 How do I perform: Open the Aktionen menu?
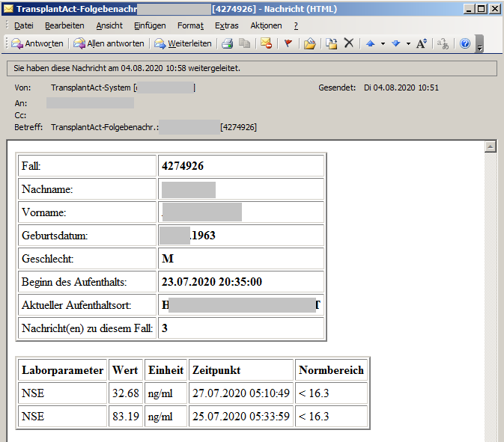[266, 25]
